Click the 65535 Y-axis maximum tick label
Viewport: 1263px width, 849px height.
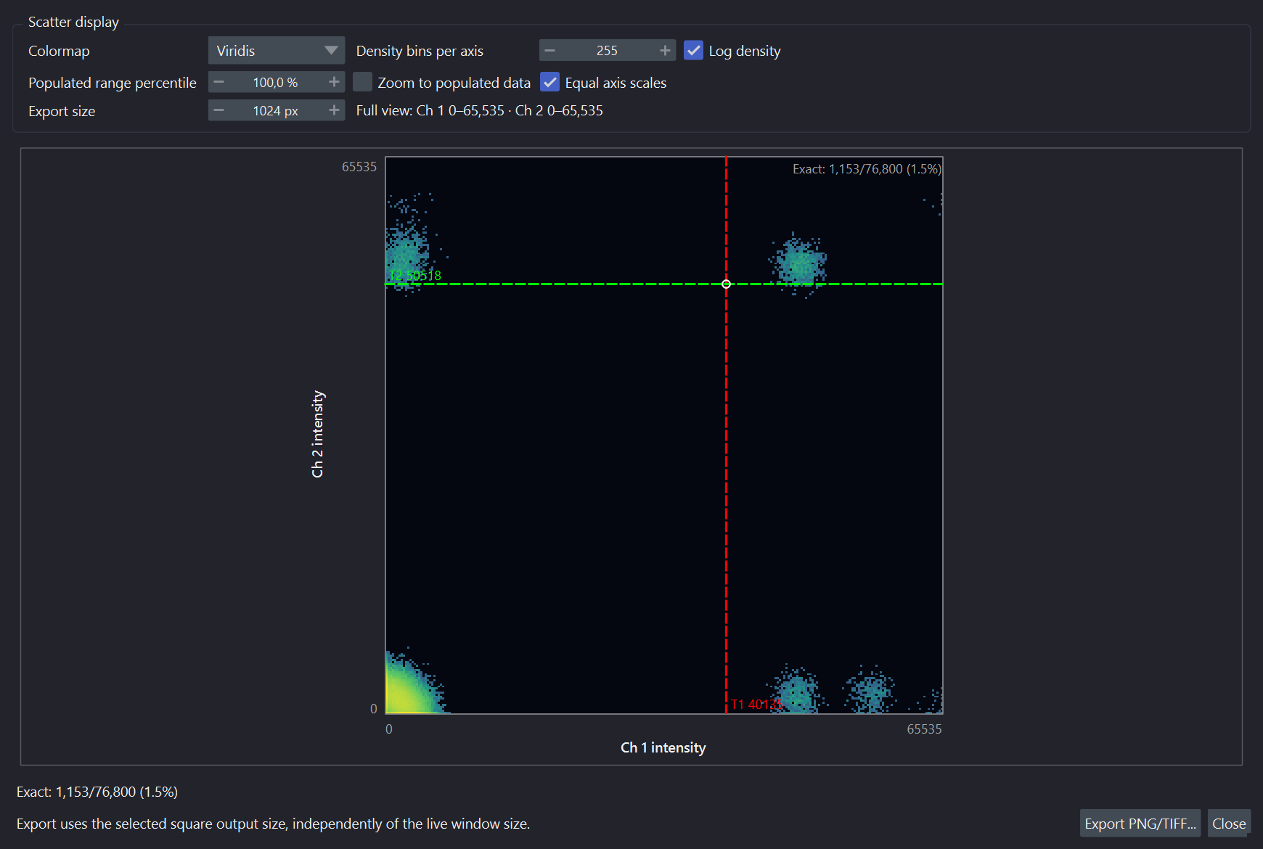tap(359, 167)
